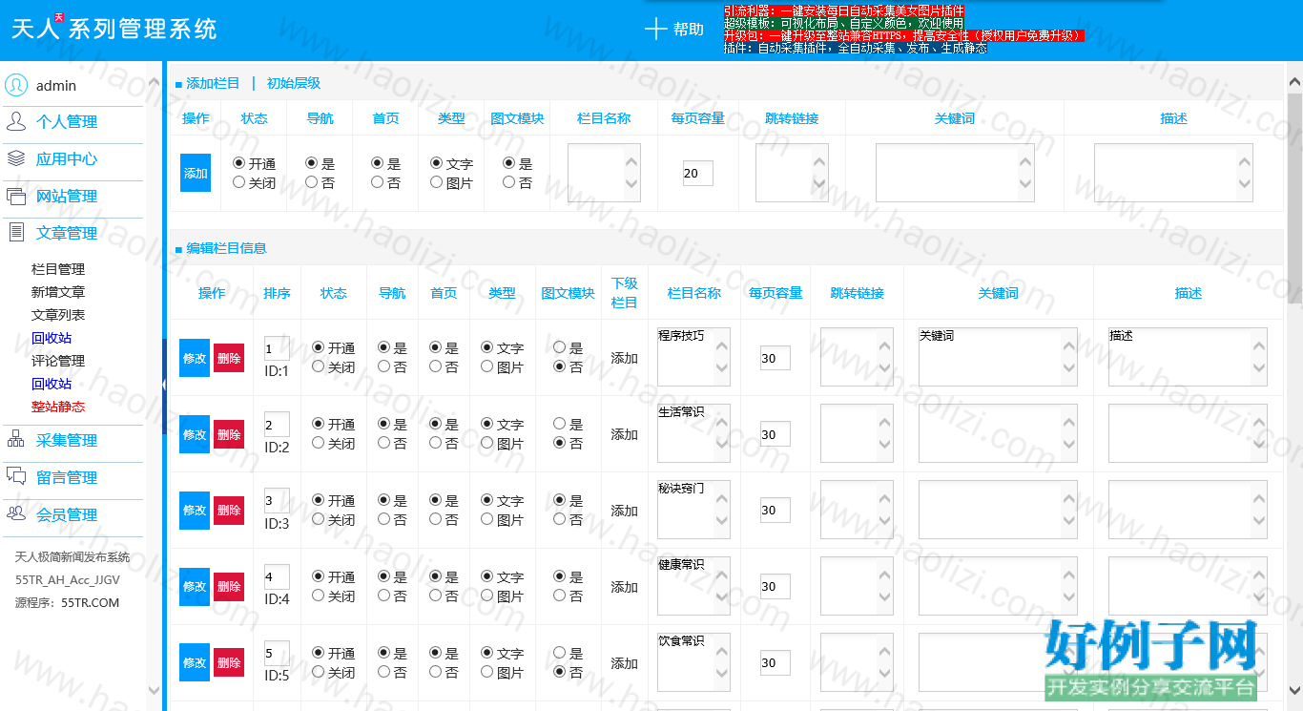This screenshot has width=1303, height=711.
Task: Click the 文章管理 document icon
Action: coord(16,232)
